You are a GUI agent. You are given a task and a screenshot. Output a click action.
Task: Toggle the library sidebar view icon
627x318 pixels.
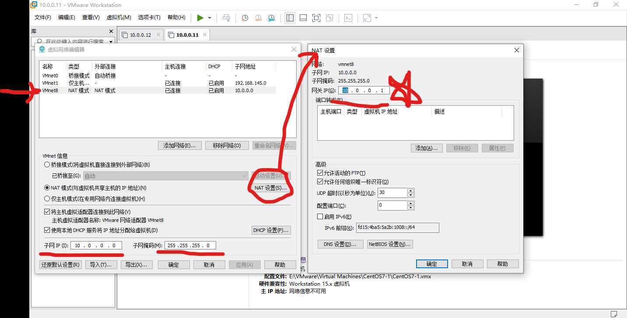[x=290, y=18]
